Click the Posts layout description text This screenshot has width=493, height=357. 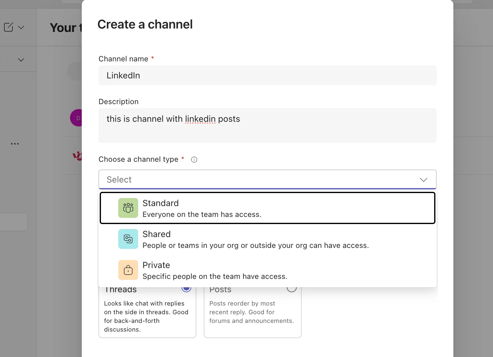point(251,312)
